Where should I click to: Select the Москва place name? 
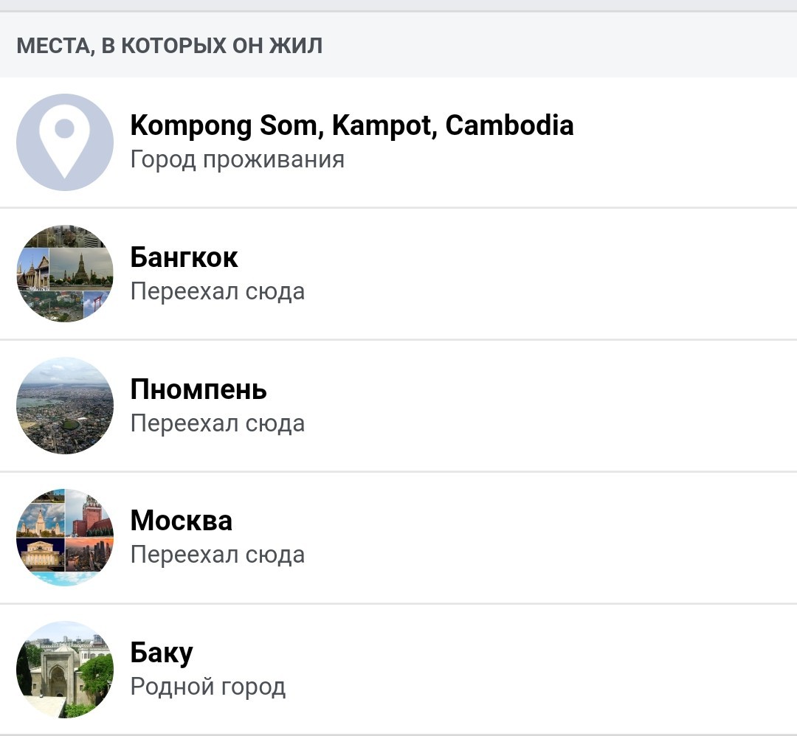[182, 521]
